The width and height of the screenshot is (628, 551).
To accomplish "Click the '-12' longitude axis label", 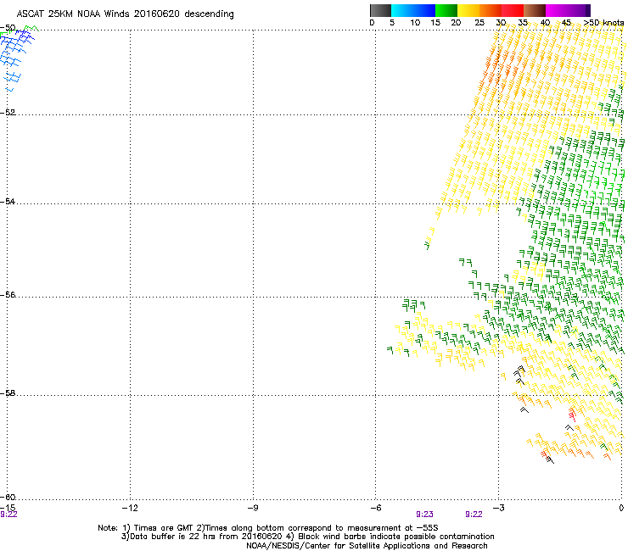I will (x=130, y=508).
